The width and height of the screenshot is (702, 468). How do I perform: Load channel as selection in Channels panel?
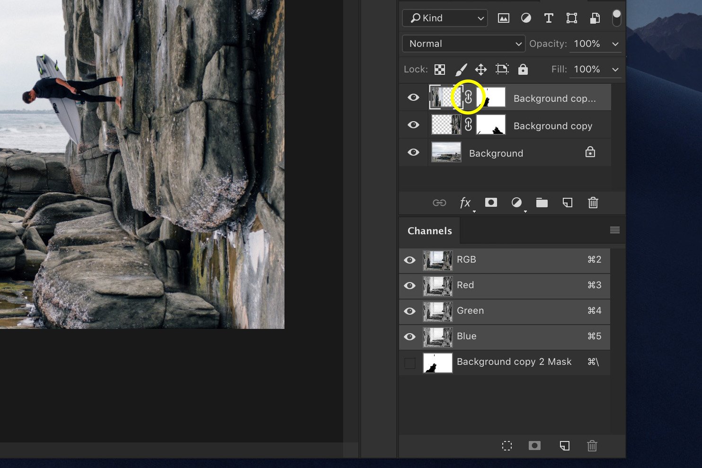[507, 445]
